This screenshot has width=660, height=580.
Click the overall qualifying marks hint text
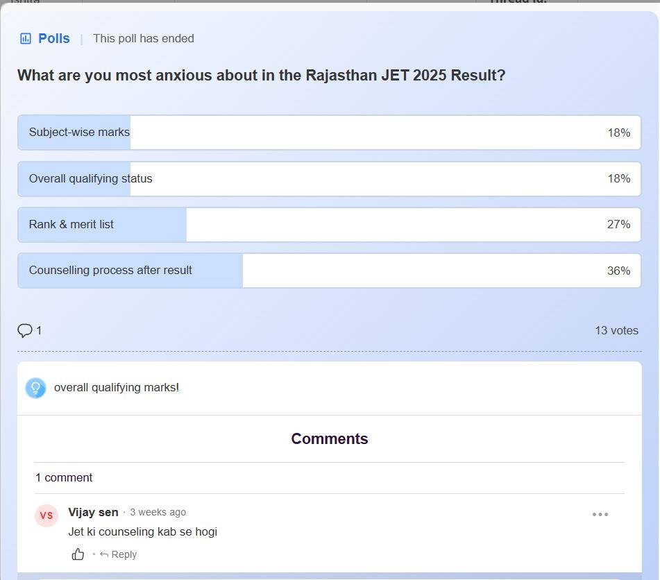point(117,388)
